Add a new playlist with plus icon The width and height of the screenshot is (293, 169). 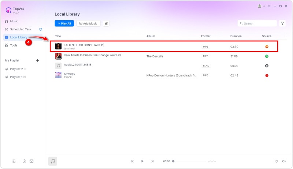pos(38,60)
